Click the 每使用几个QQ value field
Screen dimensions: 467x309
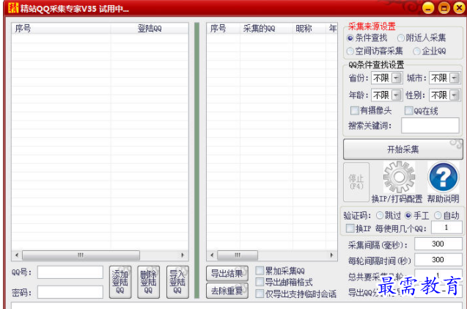(x=446, y=228)
